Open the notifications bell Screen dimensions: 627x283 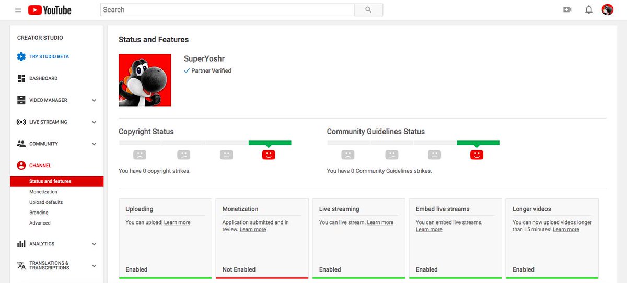click(589, 10)
